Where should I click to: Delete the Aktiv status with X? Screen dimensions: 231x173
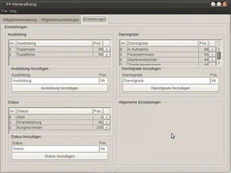click(107, 117)
